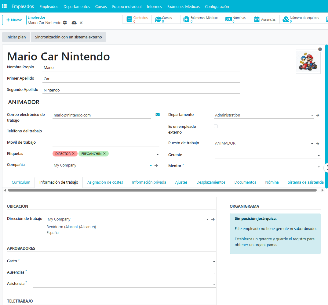This screenshot has width=328, height=305.
Task: Switch to the Documentos tab
Action: pos(245,182)
